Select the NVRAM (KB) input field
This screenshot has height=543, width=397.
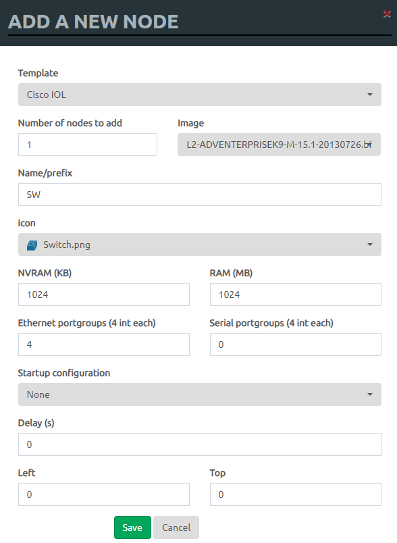(104, 294)
